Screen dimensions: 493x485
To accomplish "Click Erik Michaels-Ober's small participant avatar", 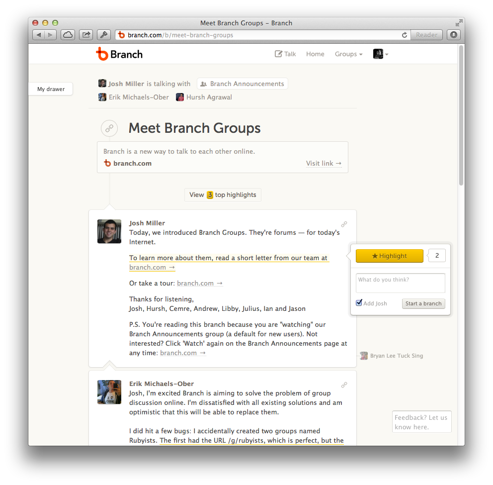I will (102, 97).
